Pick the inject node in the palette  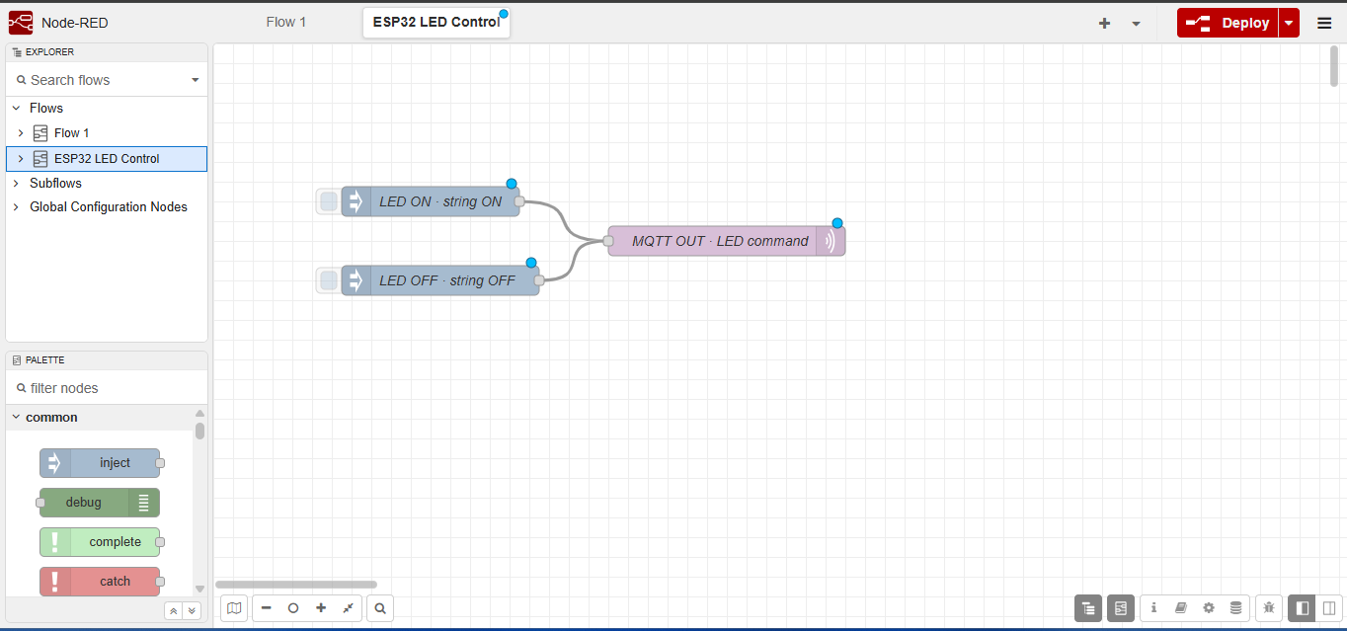[100, 463]
